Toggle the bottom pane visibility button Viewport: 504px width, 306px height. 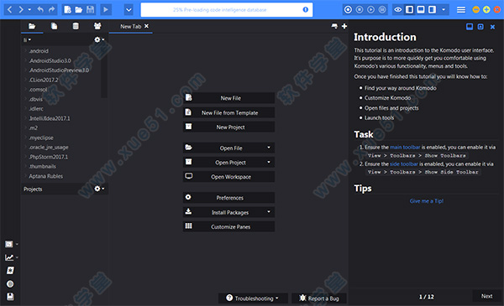(421, 9)
